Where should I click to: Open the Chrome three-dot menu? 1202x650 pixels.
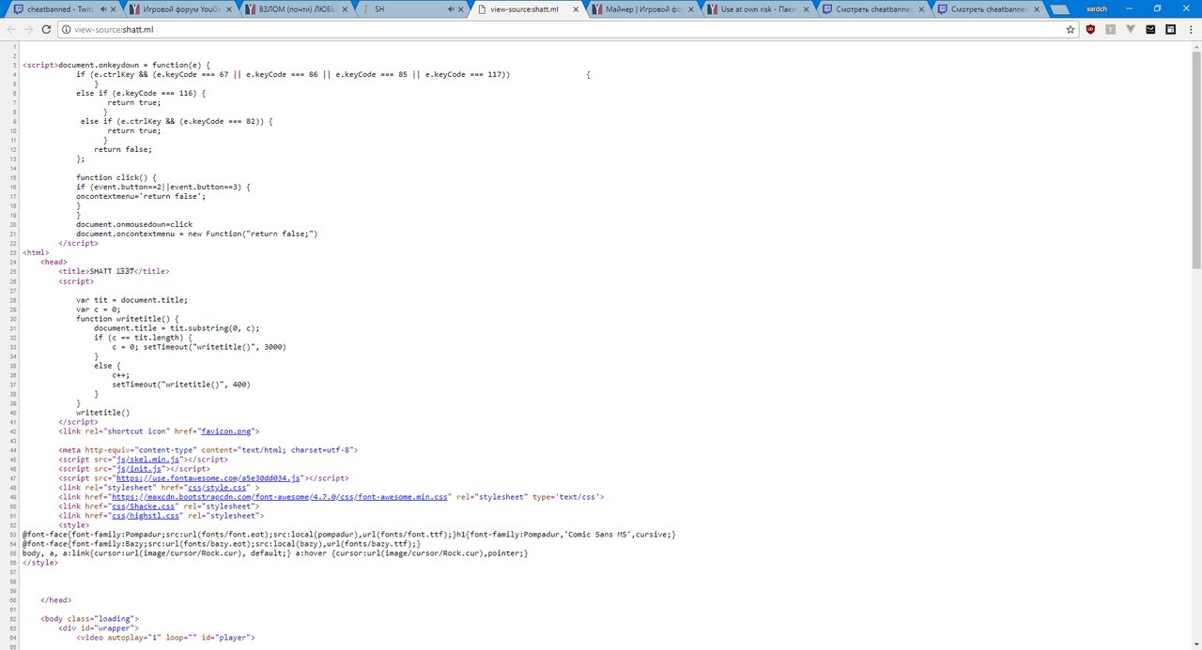pyautogui.click(x=1191, y=29)
